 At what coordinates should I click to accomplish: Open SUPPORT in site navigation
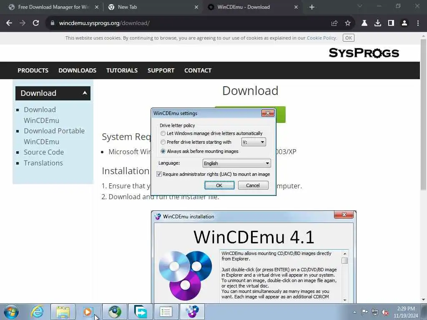pos(161,70)
